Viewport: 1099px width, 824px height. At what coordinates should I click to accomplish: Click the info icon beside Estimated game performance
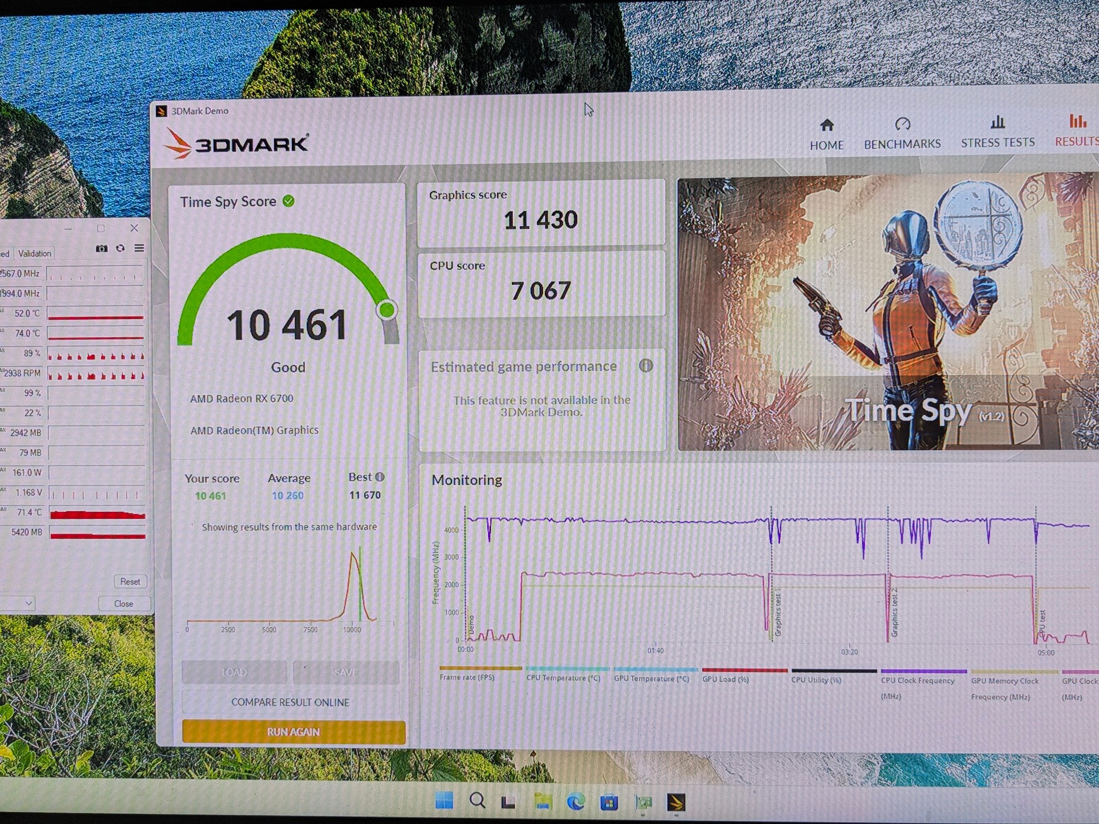click(646, 366)
